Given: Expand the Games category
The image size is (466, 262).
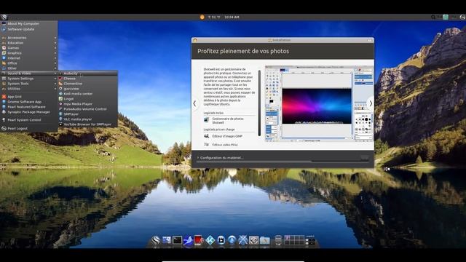Looking at the screenshot, I should coord(29,48).
